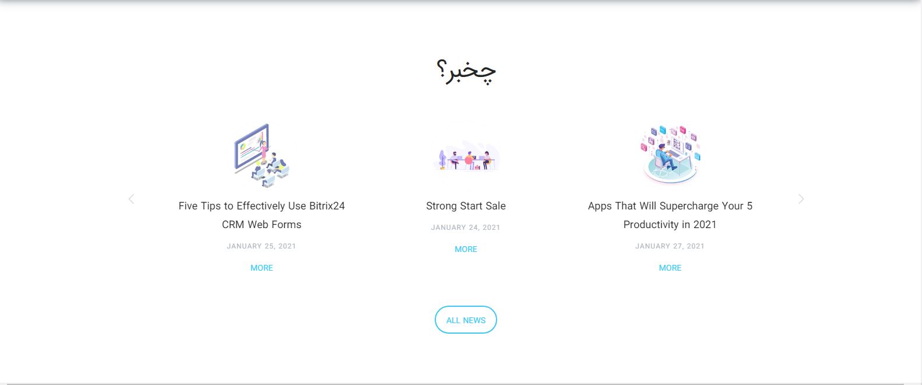Image resolution: width=922 pixels, height=385 pixels.
Task: Click the presentation board in CRM illustration
Action: coord(250,146)
